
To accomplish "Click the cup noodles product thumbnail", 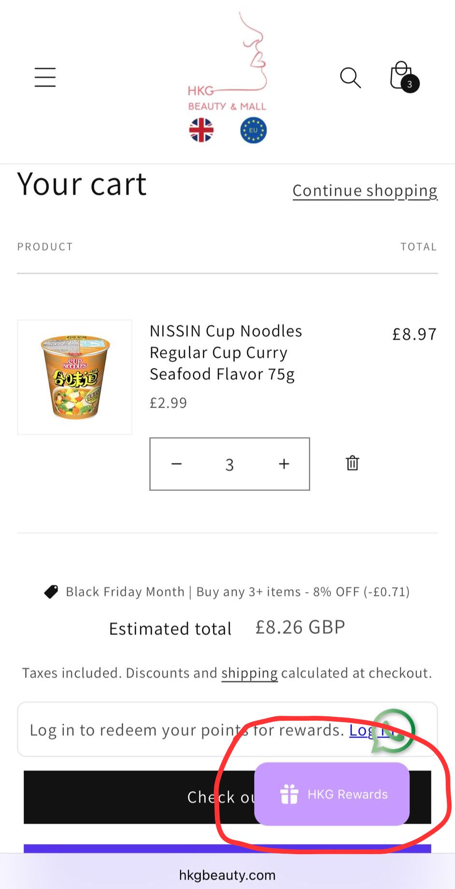I will 75,377.
